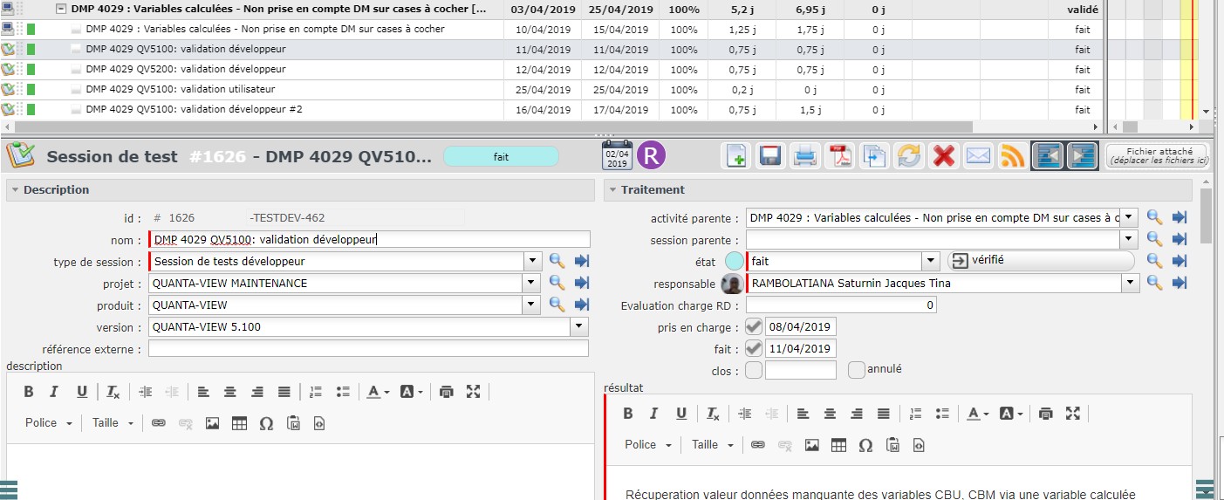The image size is (1224, 500).
Task: Print the test session via printer icon
Action: [x=804, y=156]
